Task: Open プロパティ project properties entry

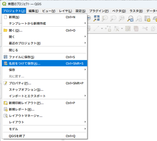Action: click(x=20, y=83)
